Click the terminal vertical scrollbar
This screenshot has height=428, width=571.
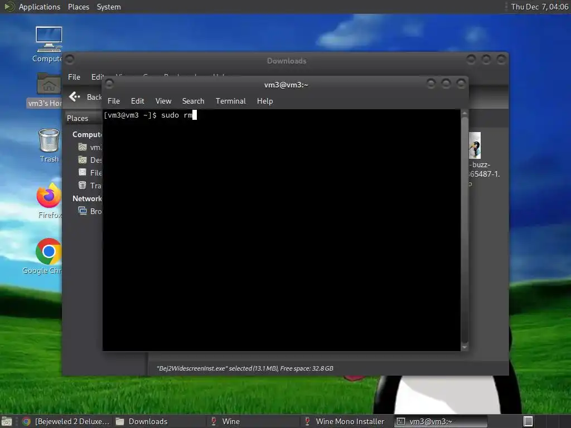click(x=464, y=230)
